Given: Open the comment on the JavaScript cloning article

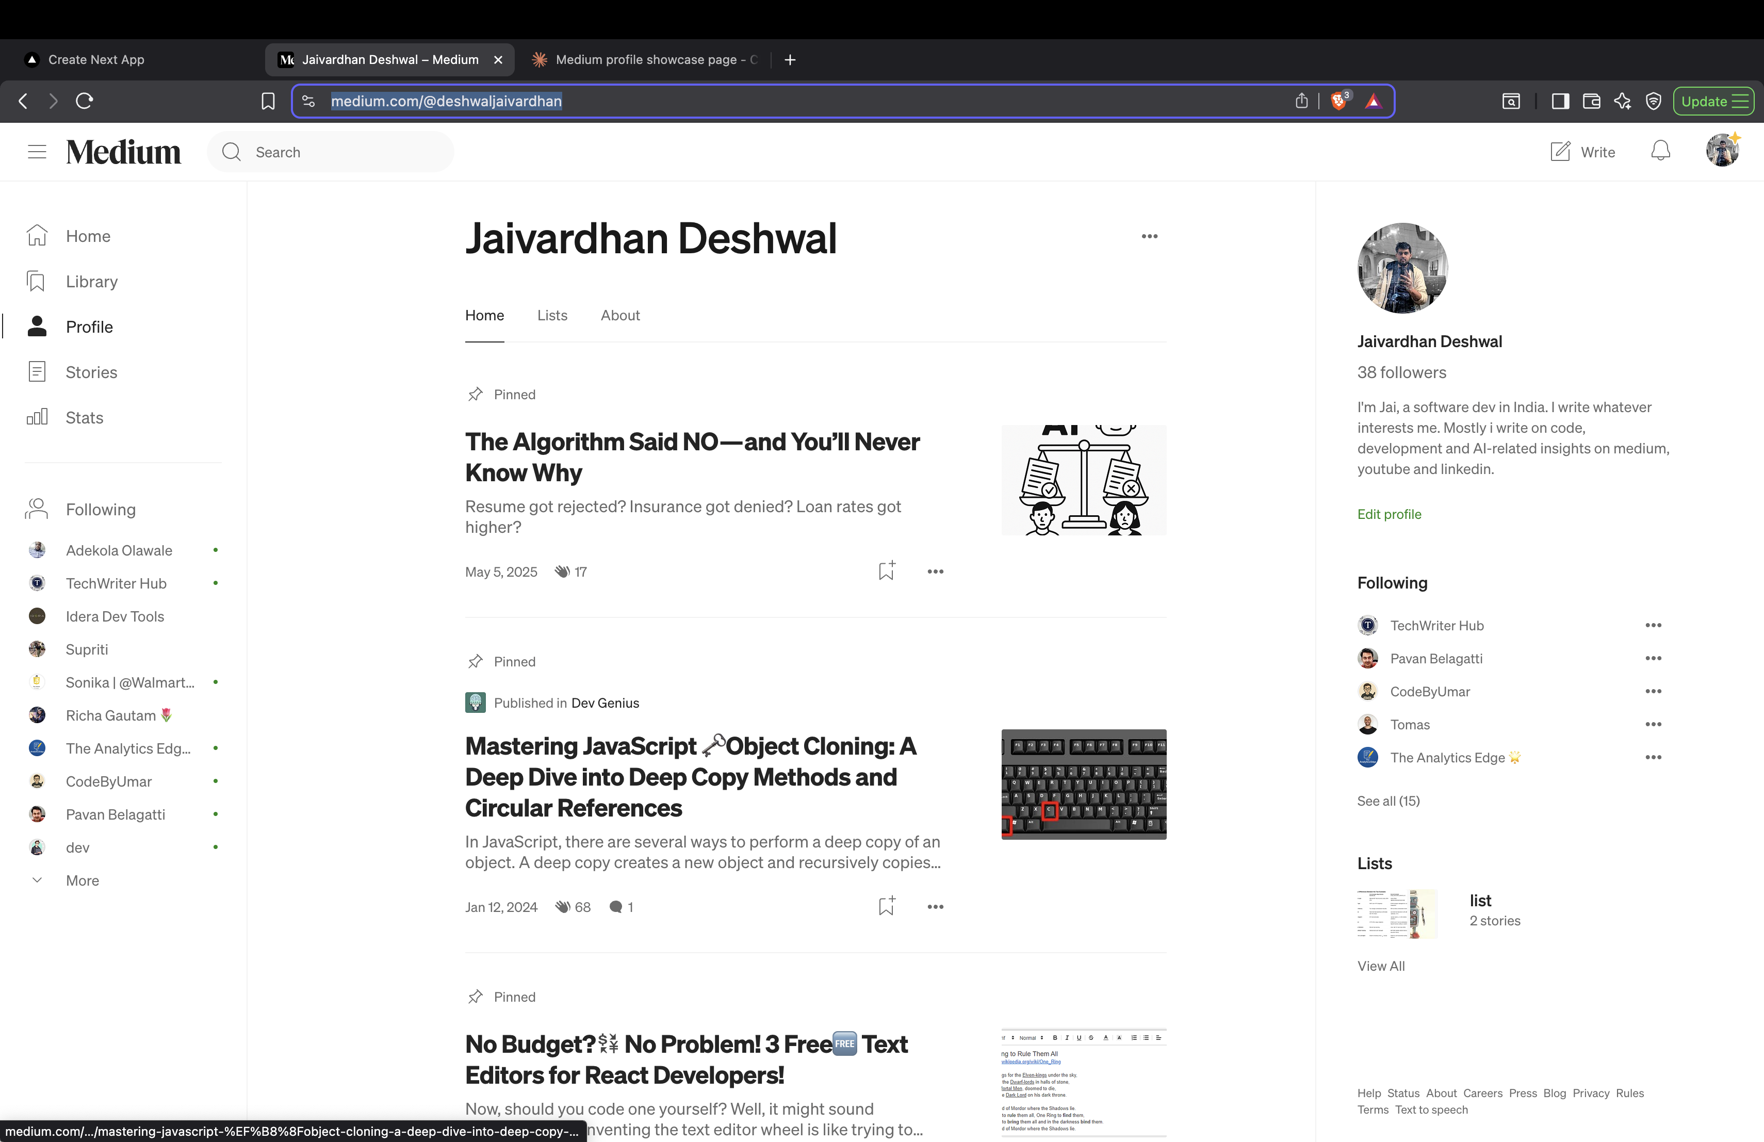Looking at the screenshot, I should [x=620, y=906].
